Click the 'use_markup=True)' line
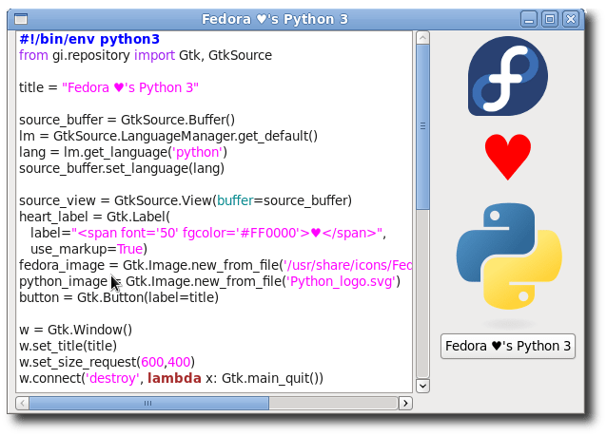607x436 pixels. point(89,249)
